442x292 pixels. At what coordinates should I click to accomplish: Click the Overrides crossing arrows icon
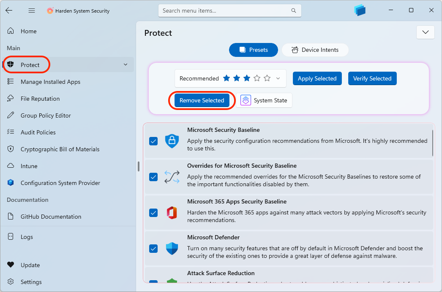172,177
